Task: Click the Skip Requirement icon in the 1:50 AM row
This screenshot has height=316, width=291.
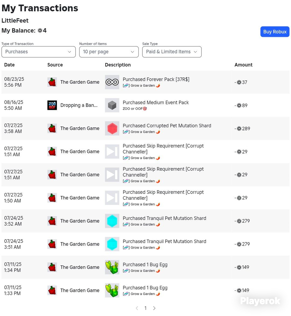Action: (112, 198)
